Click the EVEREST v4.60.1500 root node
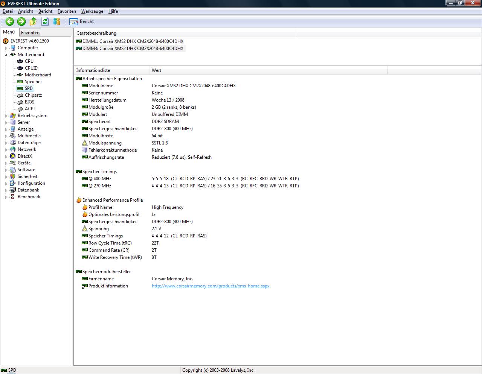This screenshot has width=482, height=374. click(29, 41)
